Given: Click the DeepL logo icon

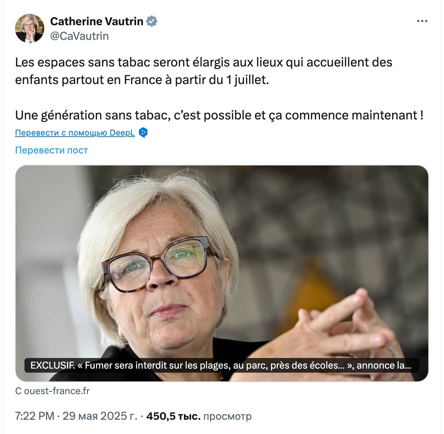Looking at the screenshot, I should (143, 133).
